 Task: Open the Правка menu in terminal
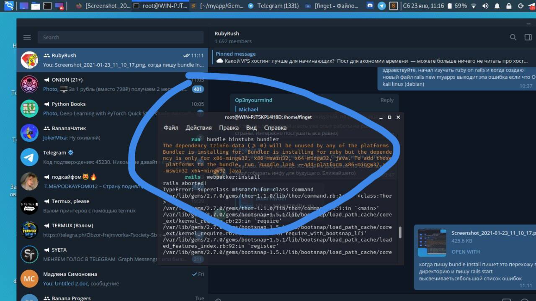pyautogui.click(x=229, y=128)
